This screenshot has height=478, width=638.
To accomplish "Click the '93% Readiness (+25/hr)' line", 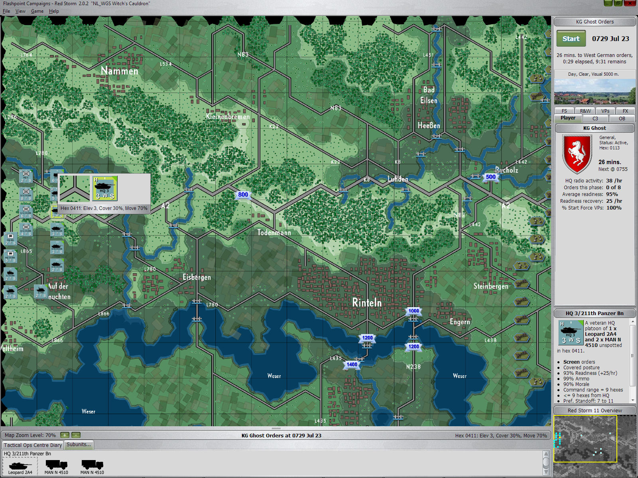I will tap(590, 373).
